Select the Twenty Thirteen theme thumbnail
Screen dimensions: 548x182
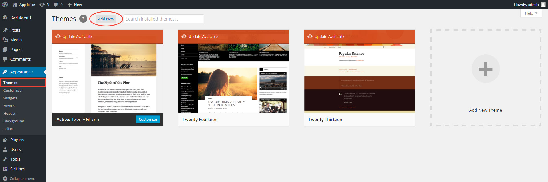359,78
